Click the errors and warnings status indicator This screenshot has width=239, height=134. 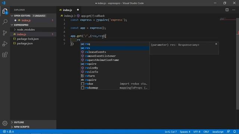pyautogui.click(x=8, y=132)
